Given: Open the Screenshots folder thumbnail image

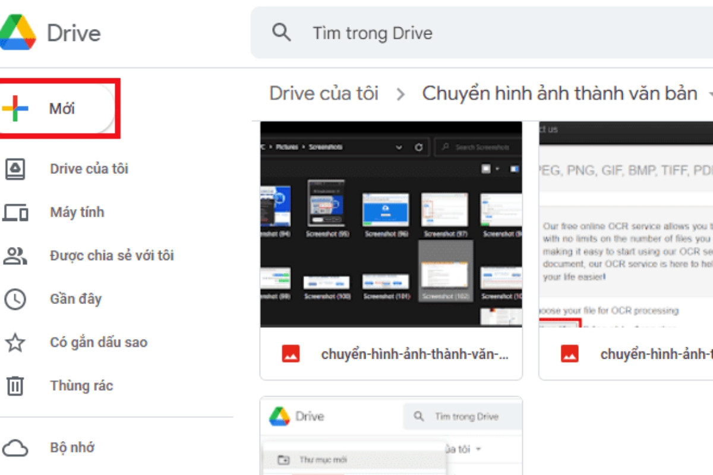Looking at the screenshot, I should click(x=391, y=224).
